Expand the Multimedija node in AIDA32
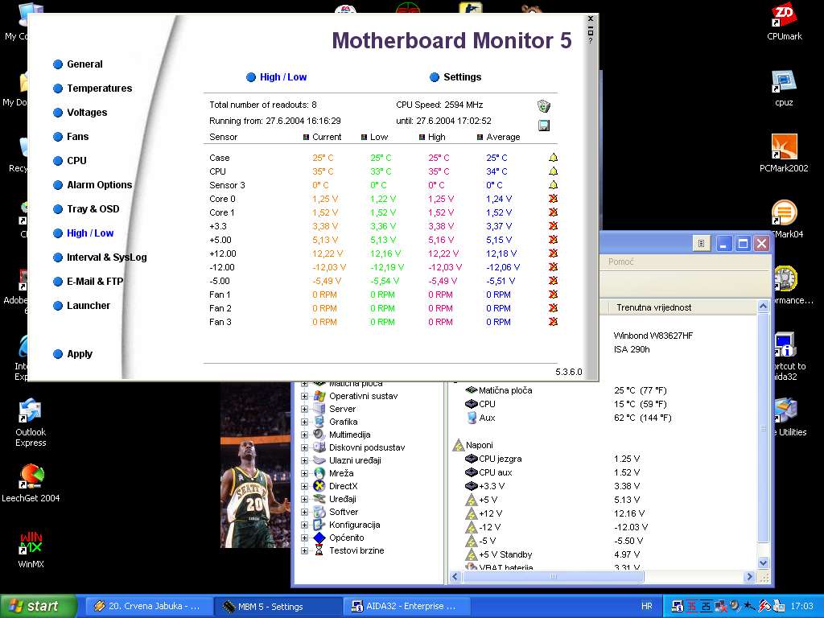Screen dimensions: 824x618 click(304, 435)
